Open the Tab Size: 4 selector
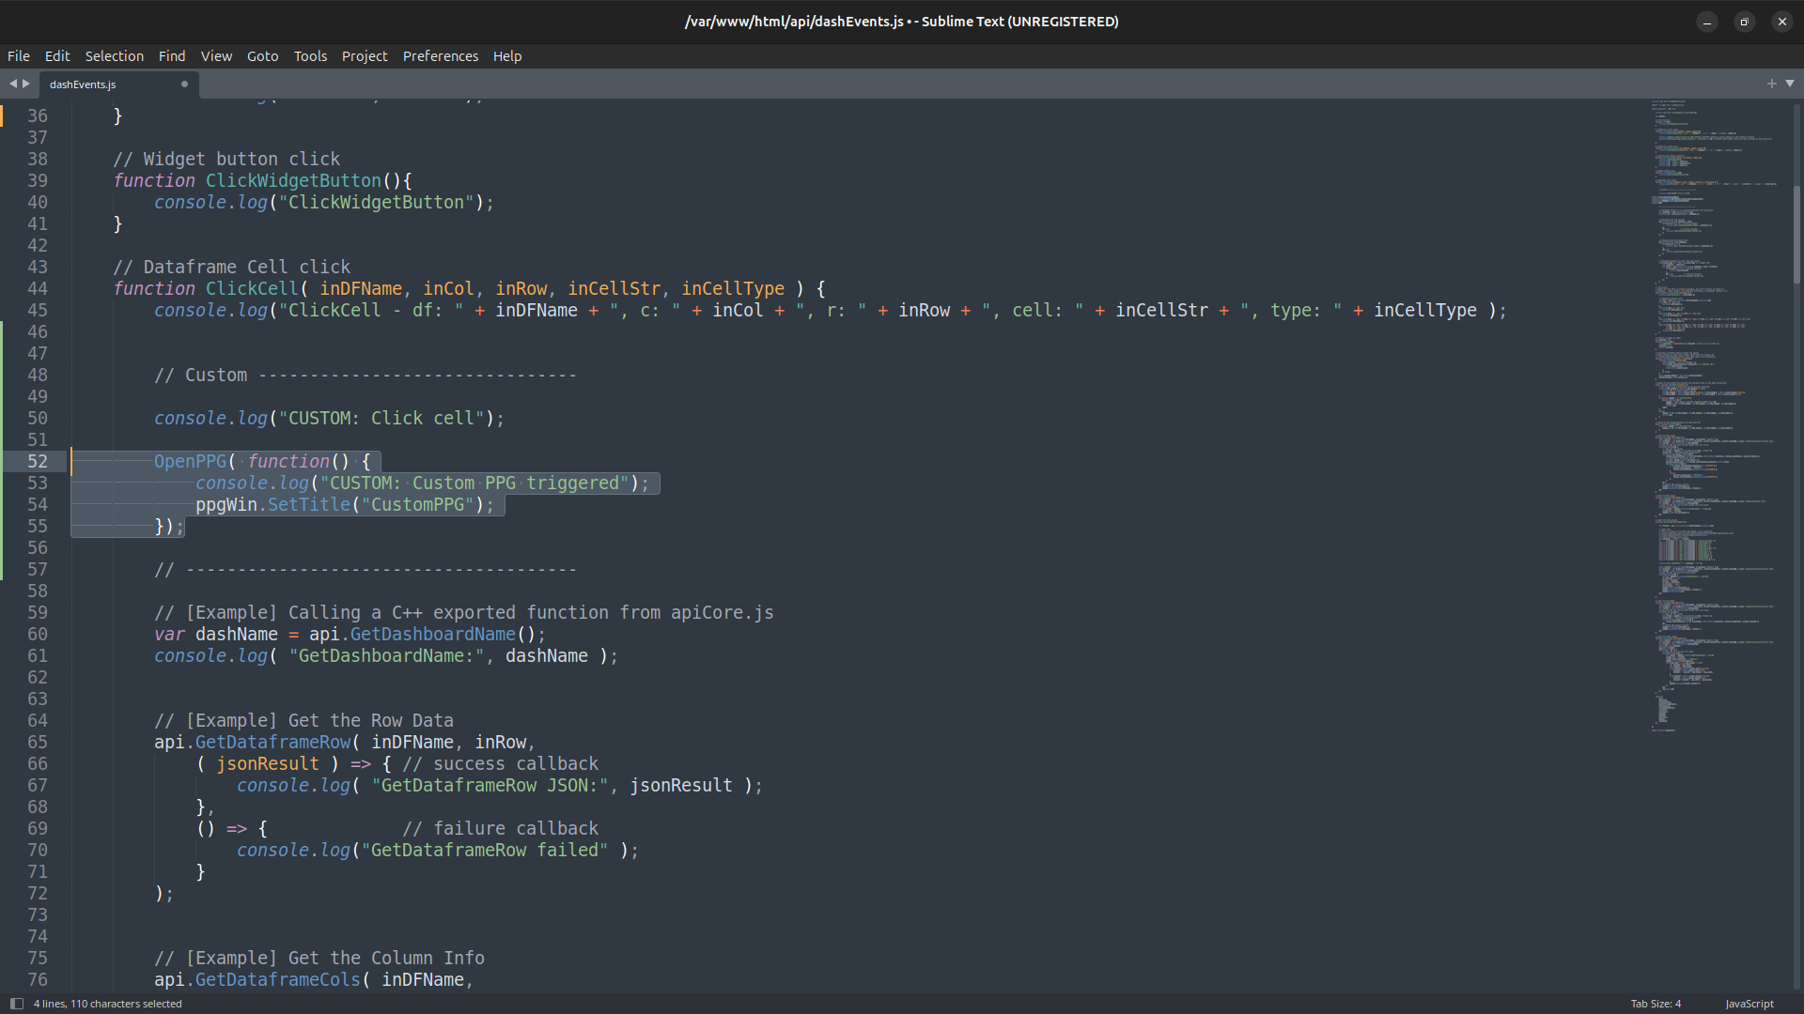Screen dimensions: 1804x1014 [x=1656, y=1004]
